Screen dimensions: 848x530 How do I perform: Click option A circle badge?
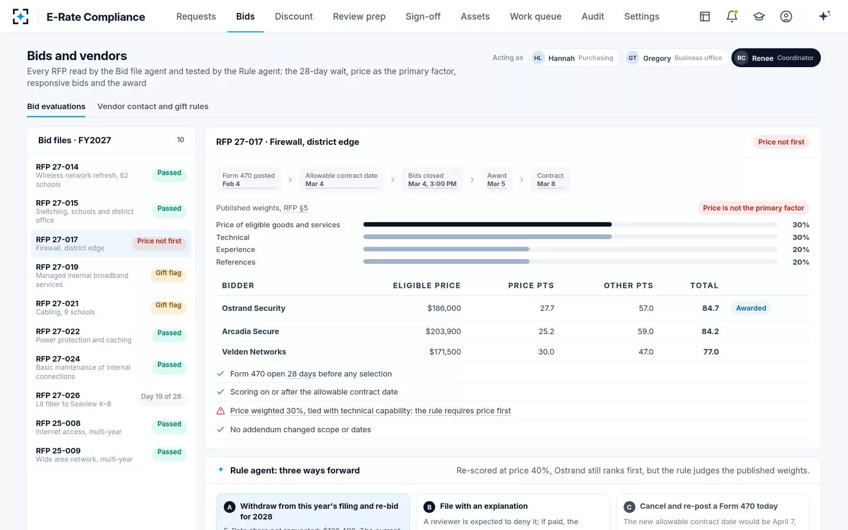230,507
